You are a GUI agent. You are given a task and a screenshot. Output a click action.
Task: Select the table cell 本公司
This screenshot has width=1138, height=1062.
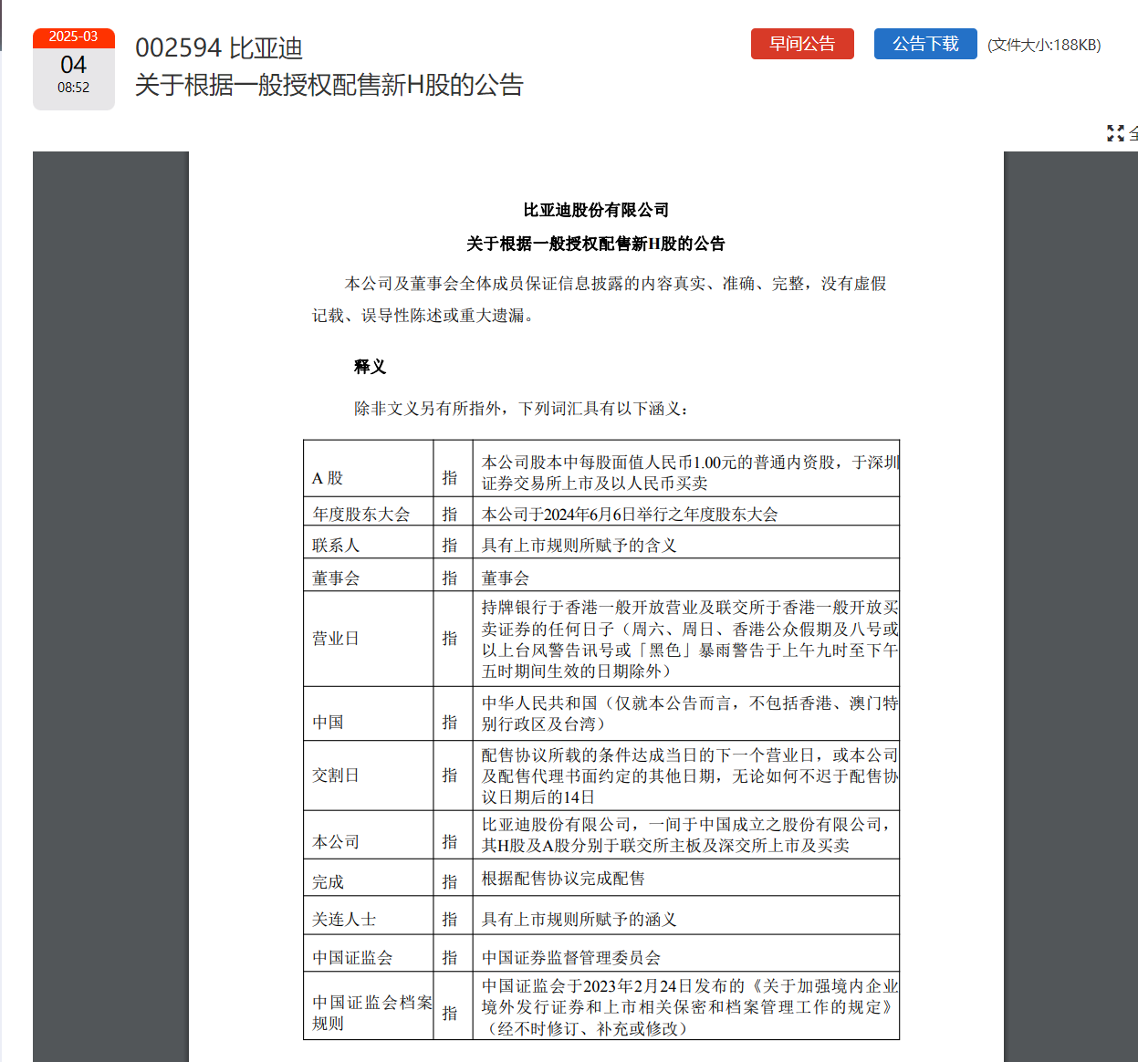point(369,835)
